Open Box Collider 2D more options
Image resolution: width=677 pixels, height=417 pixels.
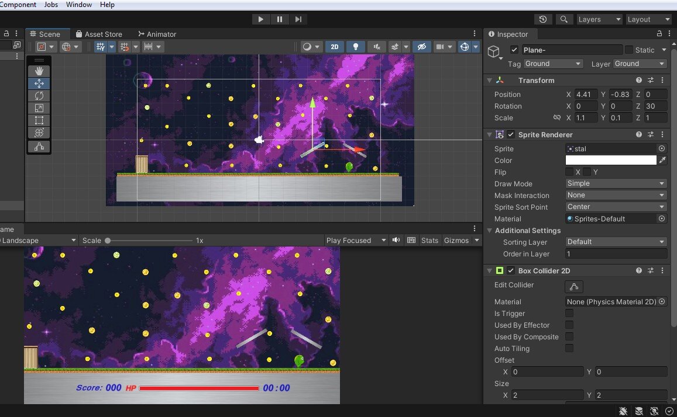click(x=662, y=270)
